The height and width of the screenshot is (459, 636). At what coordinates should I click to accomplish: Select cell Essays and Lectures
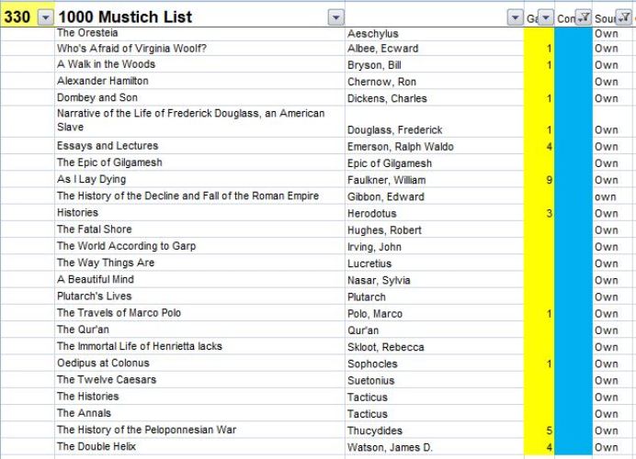click(x=199, y=145)
